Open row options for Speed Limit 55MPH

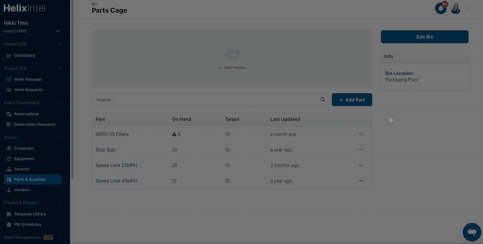pyautogui.click(x=361, y=165)
